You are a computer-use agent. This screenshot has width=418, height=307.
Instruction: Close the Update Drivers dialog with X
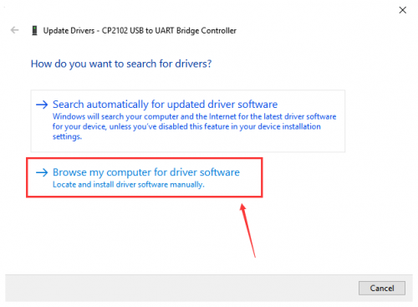click(402, 10)
